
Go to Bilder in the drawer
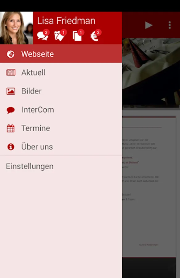[61, 91]
